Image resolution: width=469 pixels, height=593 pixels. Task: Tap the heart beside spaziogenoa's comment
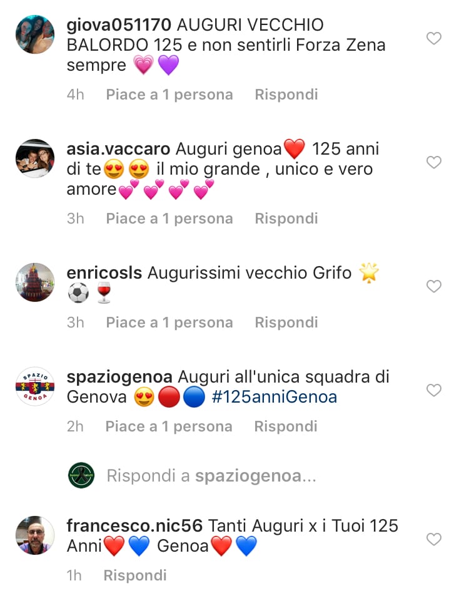click(434, 390)
